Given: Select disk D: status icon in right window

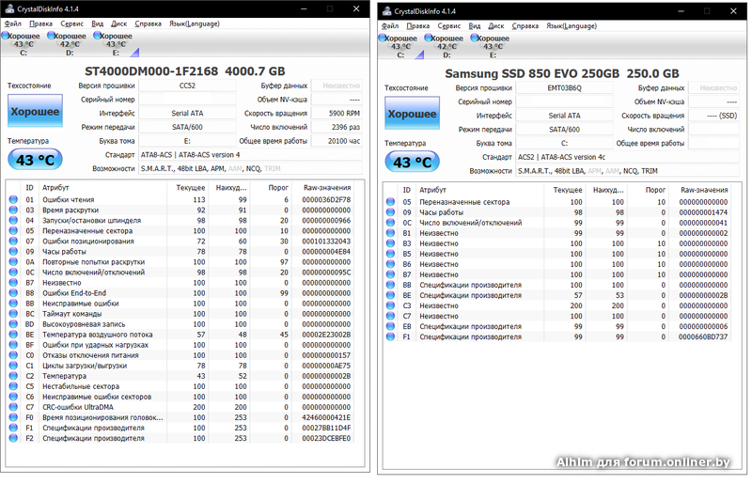Looking at the screenshot, I should click(x=446, y=46).
